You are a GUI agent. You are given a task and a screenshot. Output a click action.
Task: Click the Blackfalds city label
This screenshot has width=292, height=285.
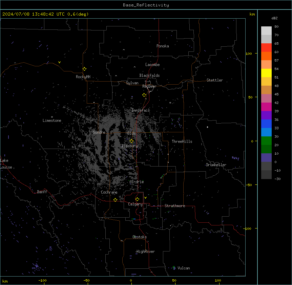[x=149, y=75]
